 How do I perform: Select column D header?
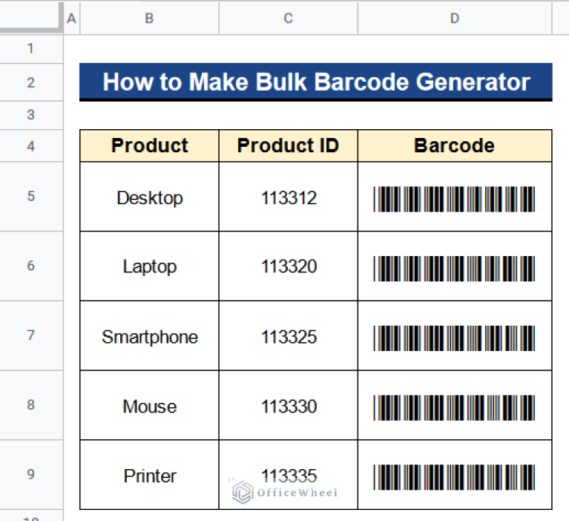coord(454,19)
